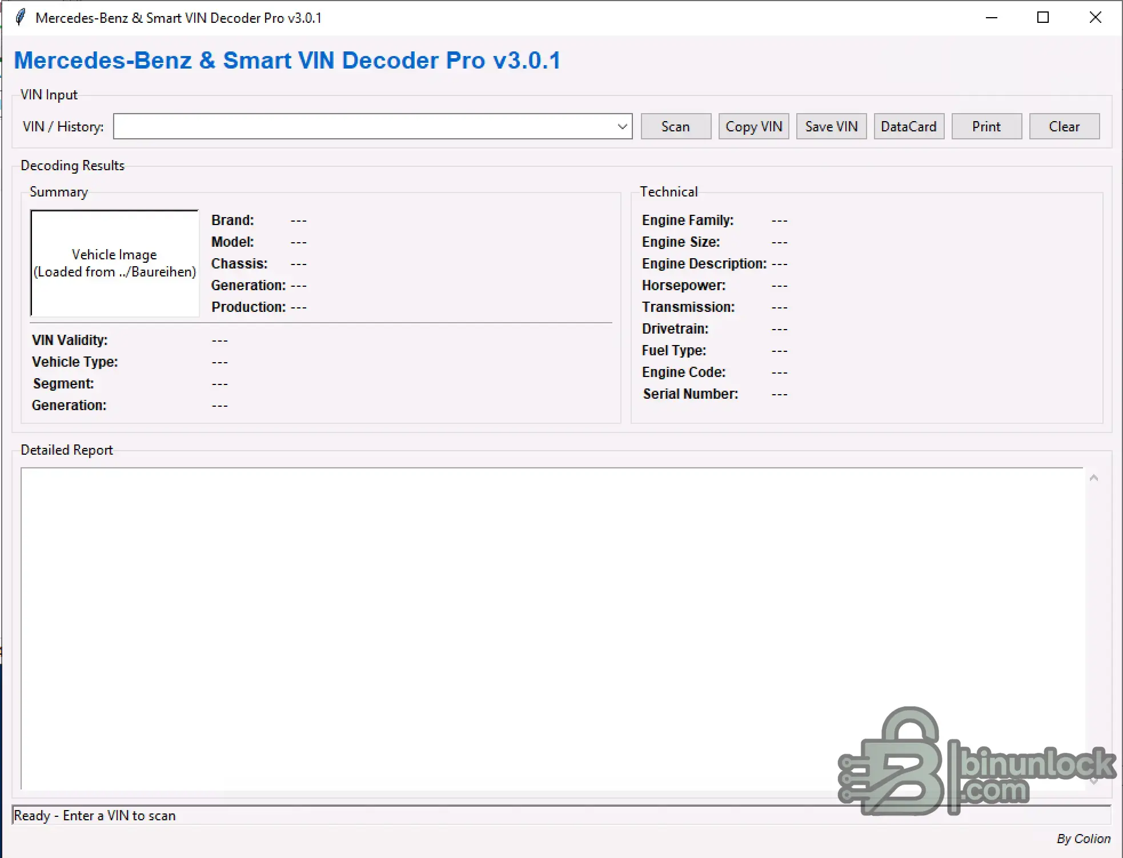
Task: Minimize the VIN Decoder window
Action: [x=992, y=17]
